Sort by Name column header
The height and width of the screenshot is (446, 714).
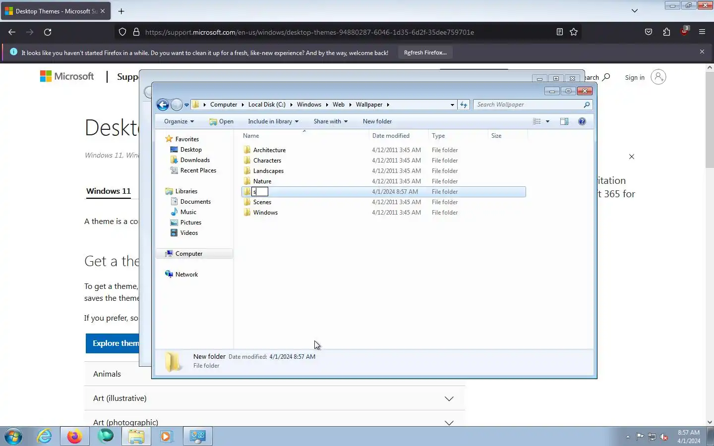[x=304, y=136]
